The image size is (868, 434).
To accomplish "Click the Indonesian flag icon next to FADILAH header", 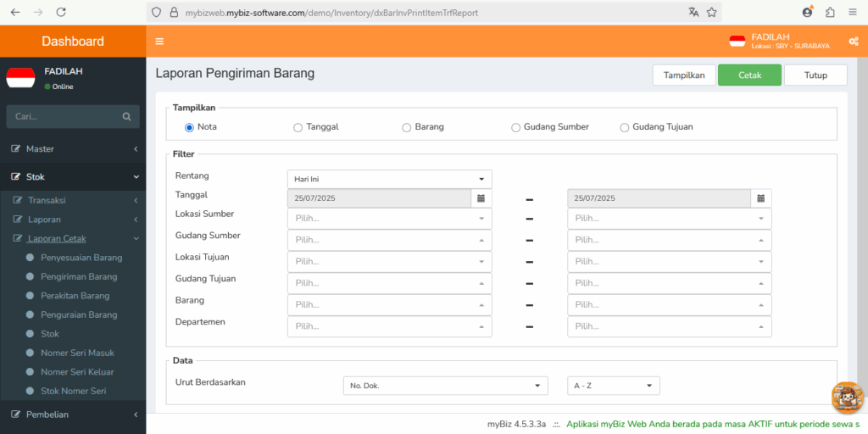I will 737,42.
